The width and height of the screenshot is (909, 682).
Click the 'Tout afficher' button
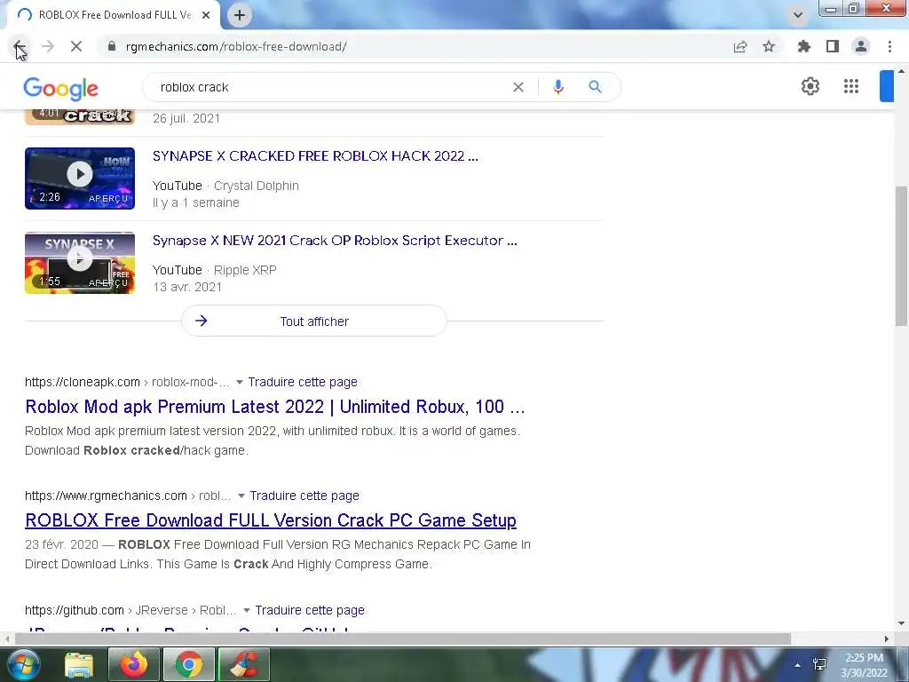pos(314,321)
